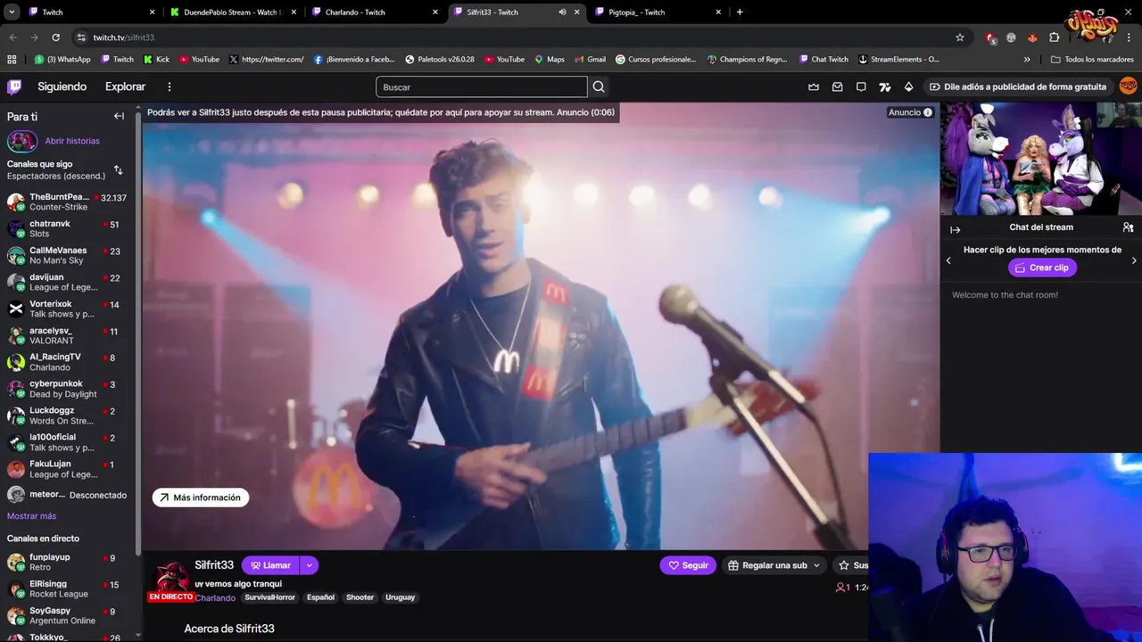The image size is (1142, 642).
Task: Reload the page in the browser
Action: tap(55, 37)
